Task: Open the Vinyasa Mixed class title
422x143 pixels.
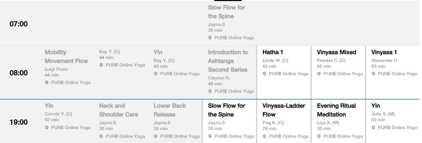Action: 336,52
